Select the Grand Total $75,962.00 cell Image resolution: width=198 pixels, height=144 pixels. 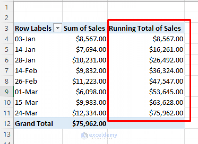pyautogui.click(x=85, y=123)
